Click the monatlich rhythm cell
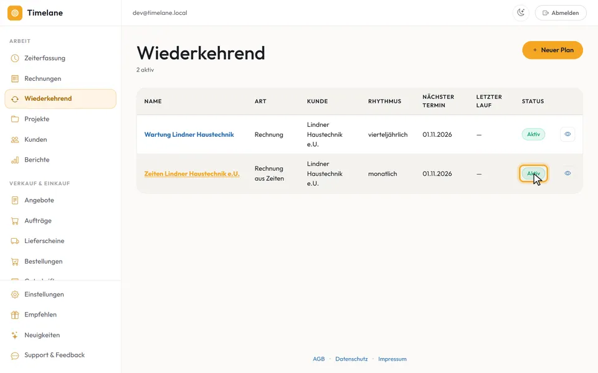The width and height of the screenshot is (598, 373). click(382, 173)
